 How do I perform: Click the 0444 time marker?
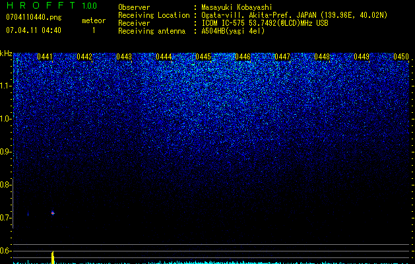coord(164,57)
